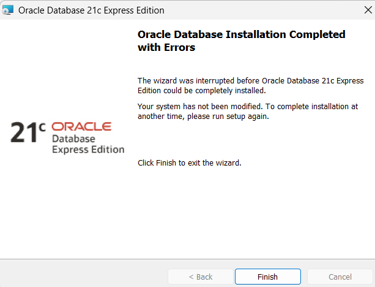Click the Database word in the logo
This screenshot has width=375, height=287.
[73, 139]
